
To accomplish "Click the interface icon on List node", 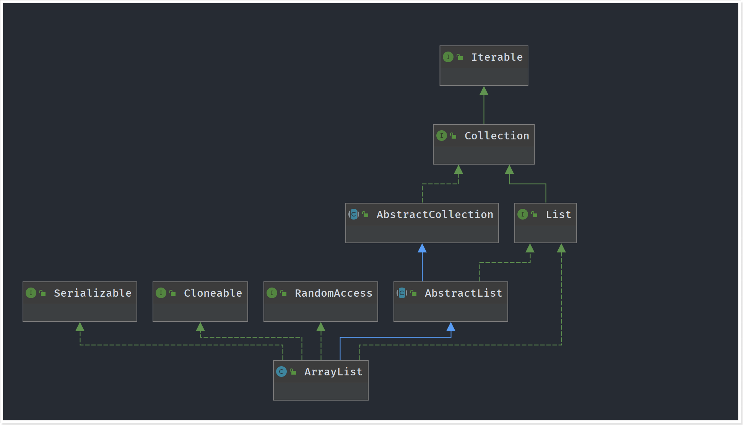I will tap(522, 215).
